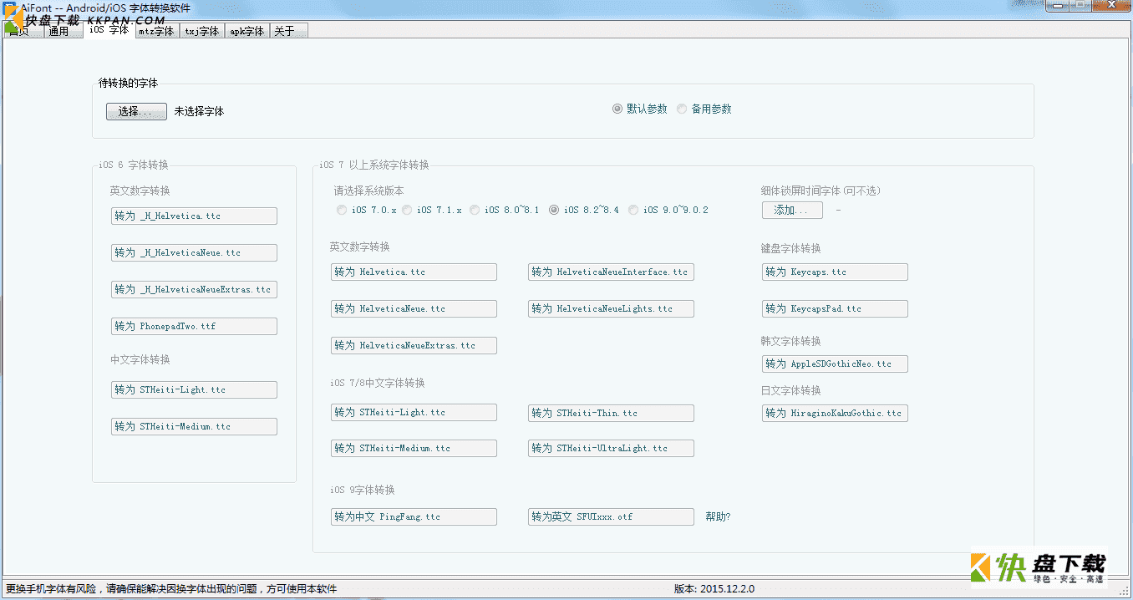Select the 默认参数 radio option
The width and height of the screenshot is (1133, 600).
coord(640,109)
